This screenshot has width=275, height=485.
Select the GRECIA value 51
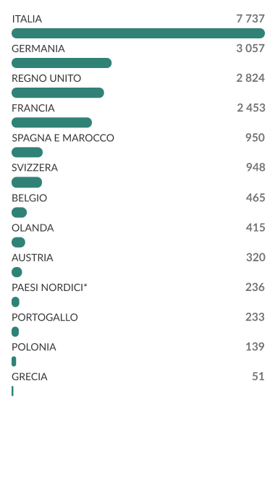click(258, 376)
